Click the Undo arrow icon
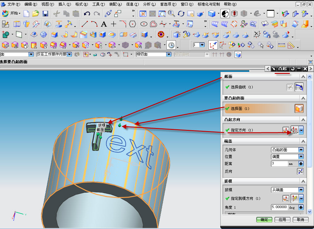This screenshot has width=314, height=229. pos(87,14)
